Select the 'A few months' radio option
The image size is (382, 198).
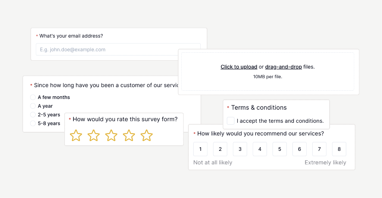(33, 97)
